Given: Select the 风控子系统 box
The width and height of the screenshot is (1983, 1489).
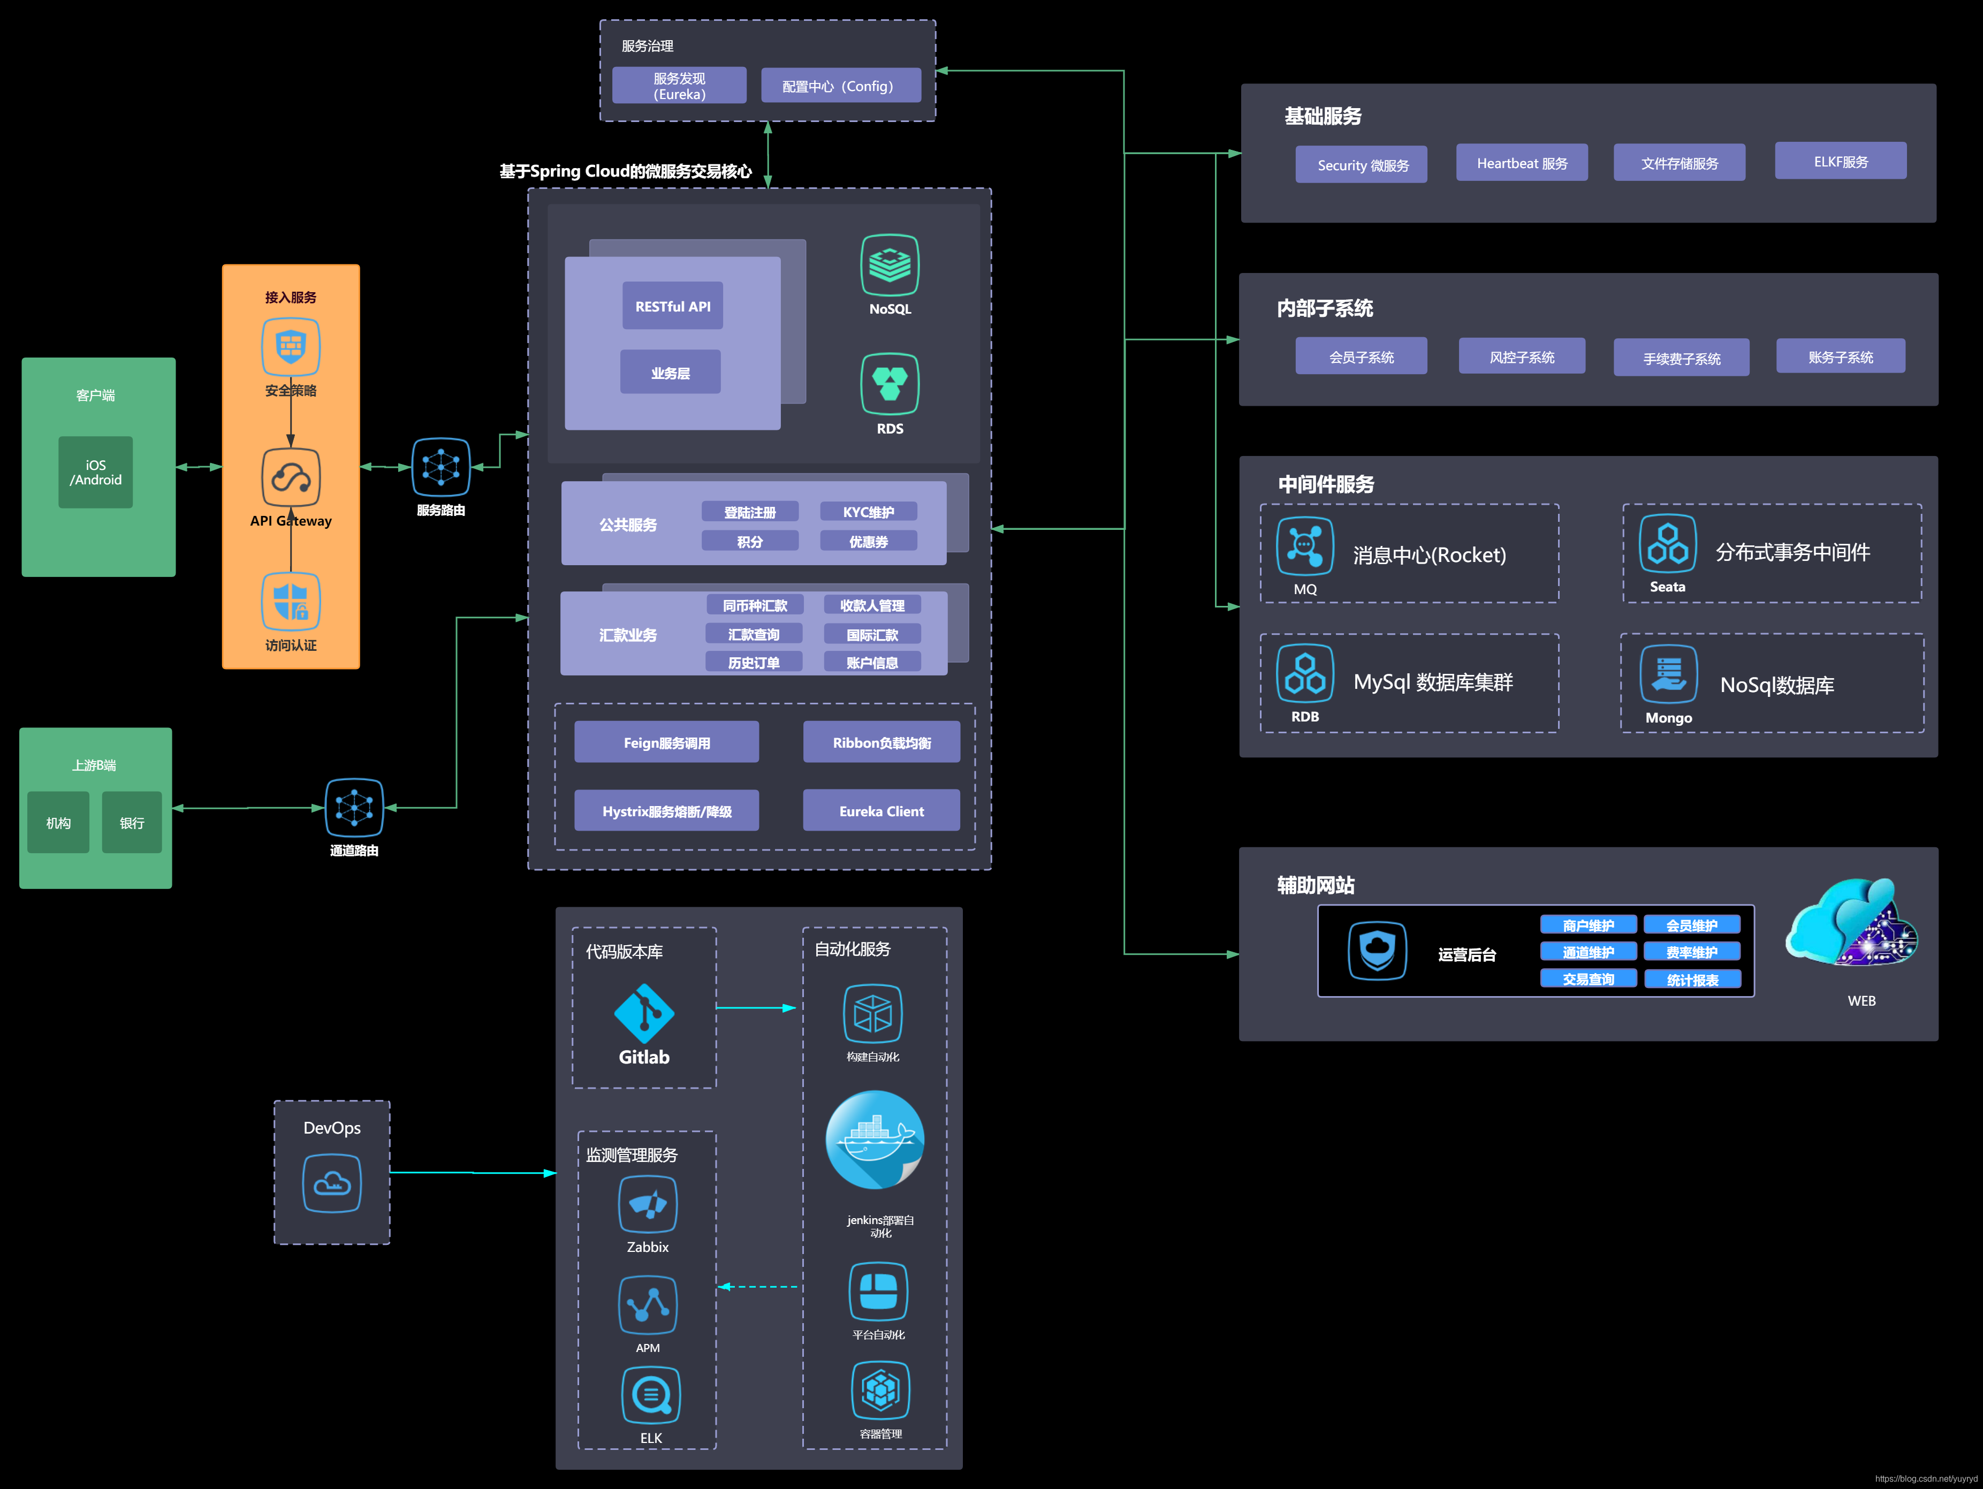Looking at the screenshot, I should point(1522,356).
